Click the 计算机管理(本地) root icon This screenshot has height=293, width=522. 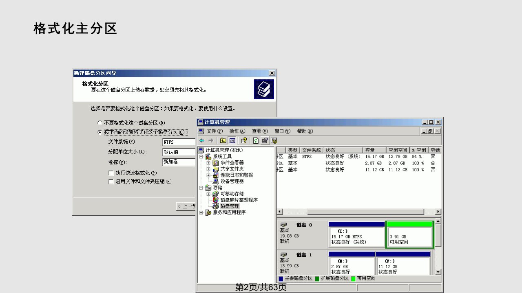(201, 150)
